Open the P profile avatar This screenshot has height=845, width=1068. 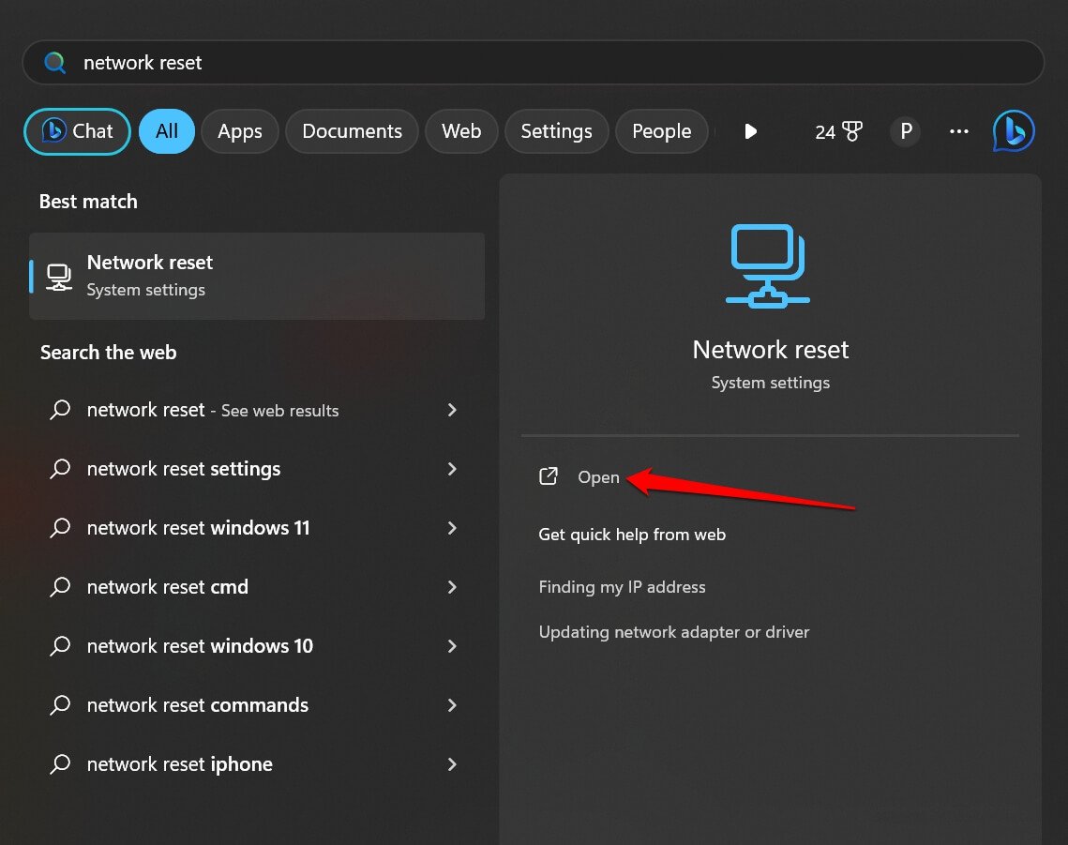(905, 131)
